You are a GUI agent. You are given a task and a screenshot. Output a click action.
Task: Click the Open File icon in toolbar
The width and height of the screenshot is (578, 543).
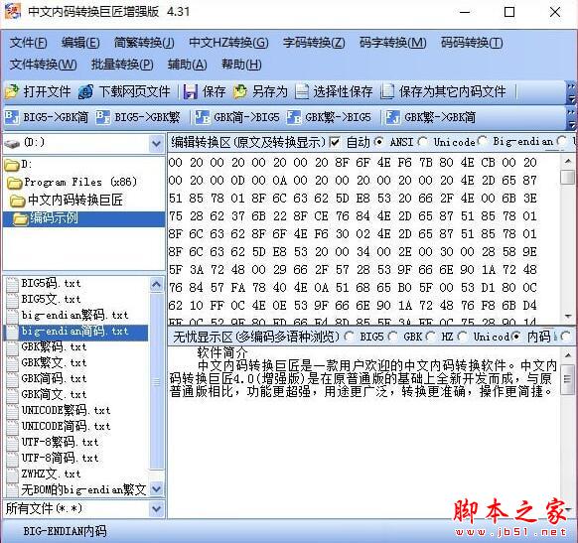tap(12, 91)
